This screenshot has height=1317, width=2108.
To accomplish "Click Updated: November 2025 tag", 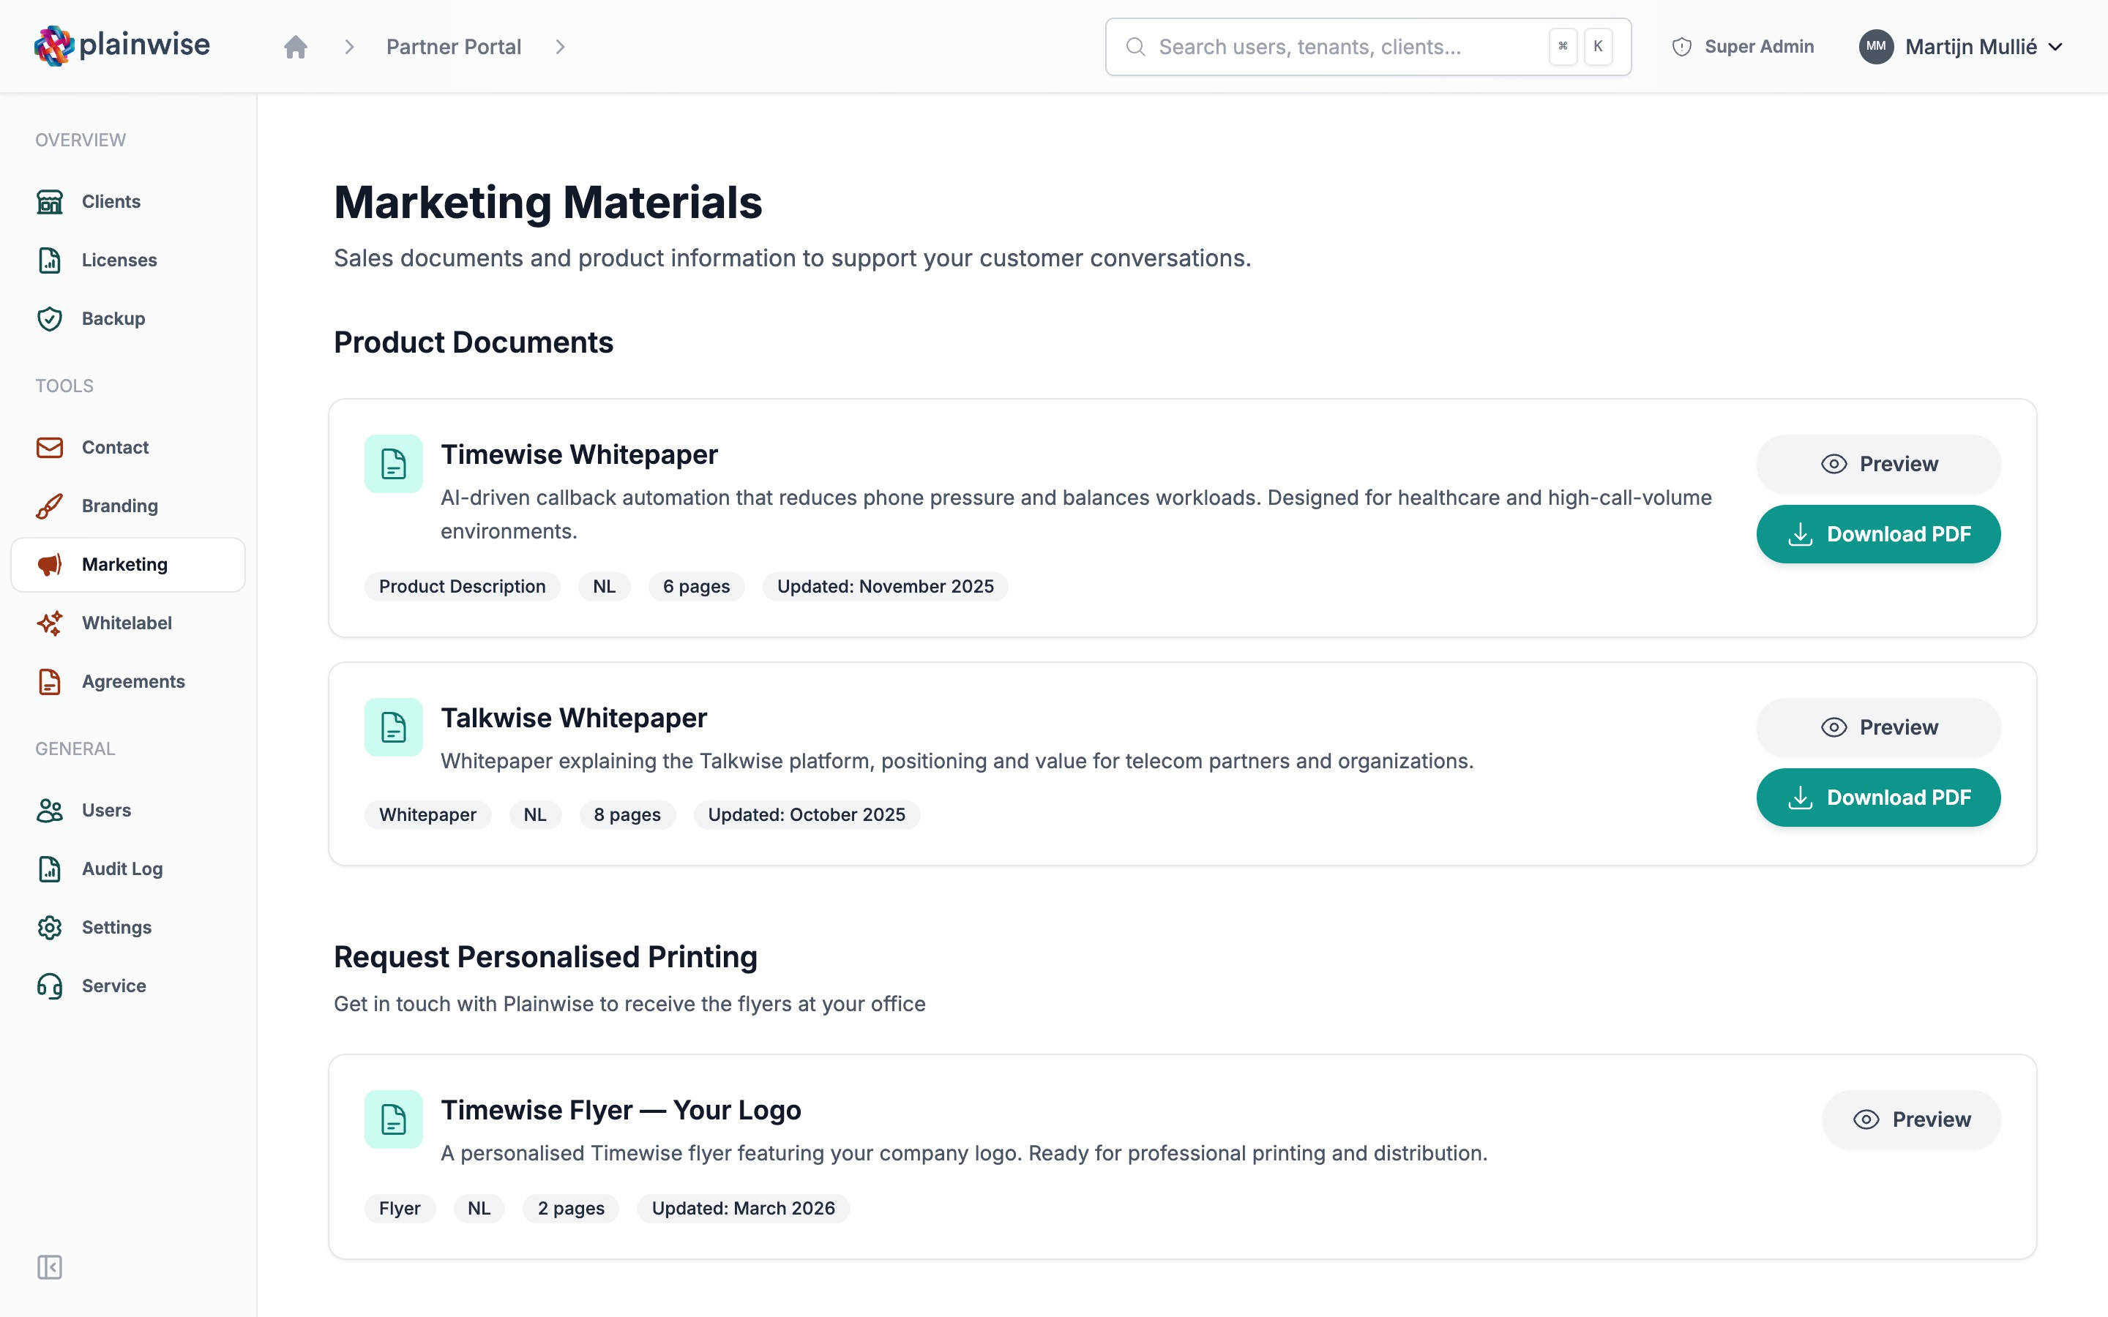I will coord(885,586).
